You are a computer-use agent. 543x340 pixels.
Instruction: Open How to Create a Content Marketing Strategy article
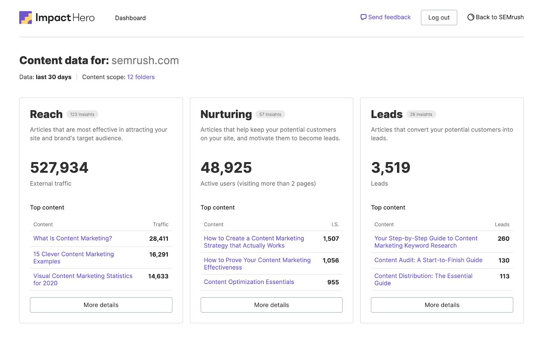(254, 242)
